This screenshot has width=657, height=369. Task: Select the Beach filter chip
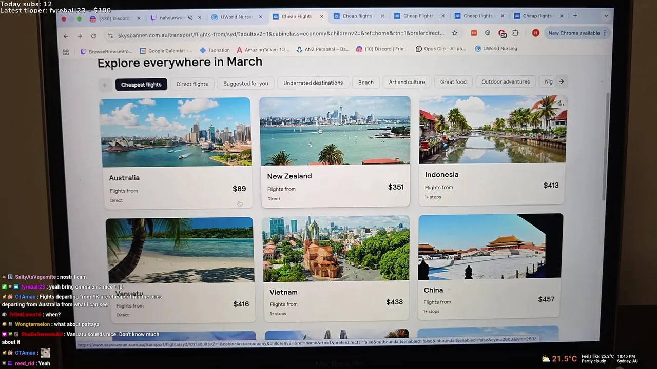tap(366, 82)
